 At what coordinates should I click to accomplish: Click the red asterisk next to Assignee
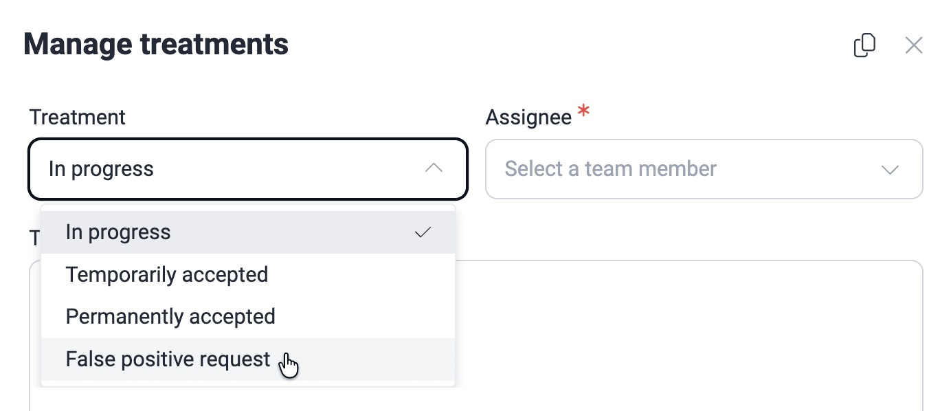point(582,111)
